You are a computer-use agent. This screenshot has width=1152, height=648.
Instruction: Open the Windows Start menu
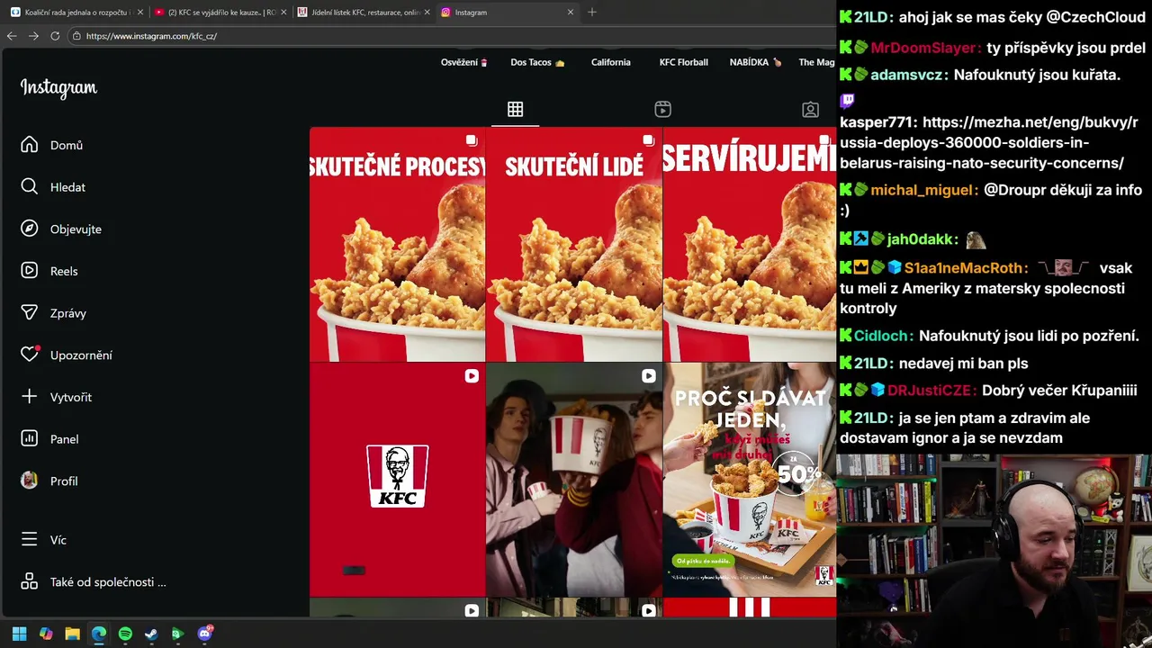19,634
